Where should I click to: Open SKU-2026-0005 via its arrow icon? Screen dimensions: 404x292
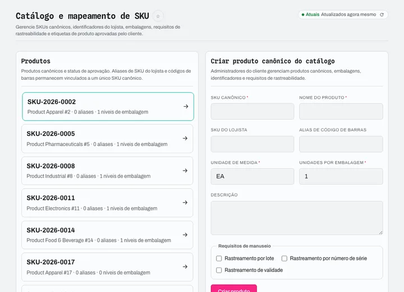coord(185,139)
